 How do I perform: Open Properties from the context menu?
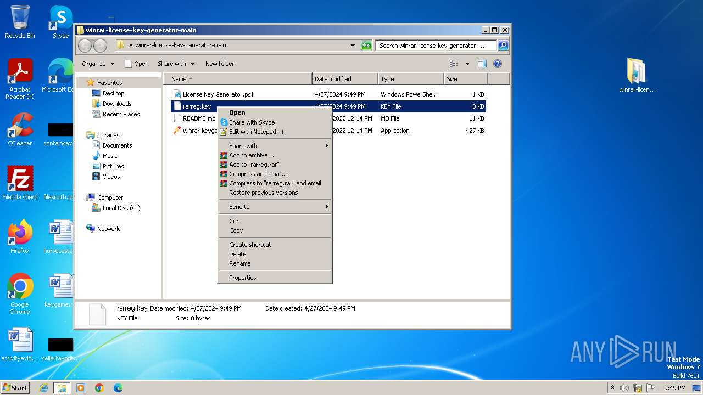click(275, 278)
